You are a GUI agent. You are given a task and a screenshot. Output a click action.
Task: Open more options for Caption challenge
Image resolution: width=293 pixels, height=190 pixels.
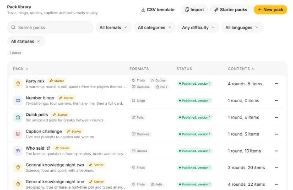click(277, 134)
